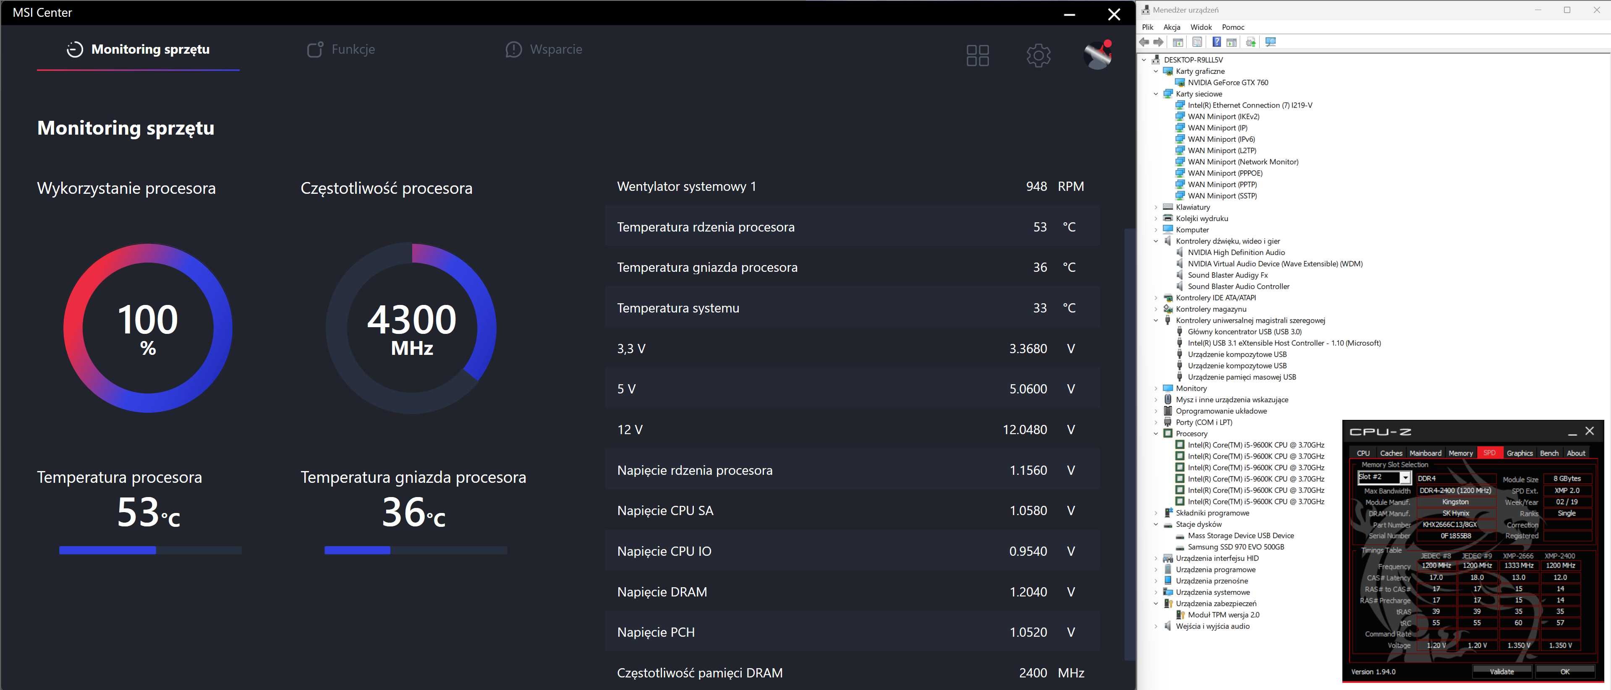
Task: Click the Kontrolery magazynu category icon
Action: click(1168, 309)
